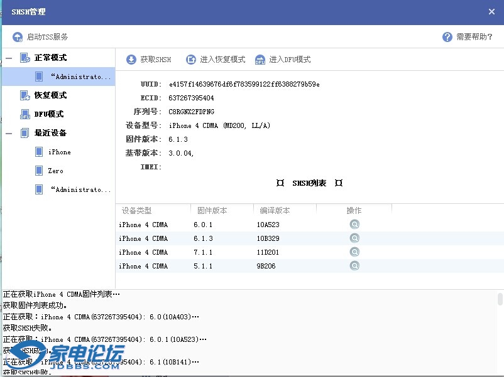Click the 进入DFU模式 toolbar icon

[260, 60]
